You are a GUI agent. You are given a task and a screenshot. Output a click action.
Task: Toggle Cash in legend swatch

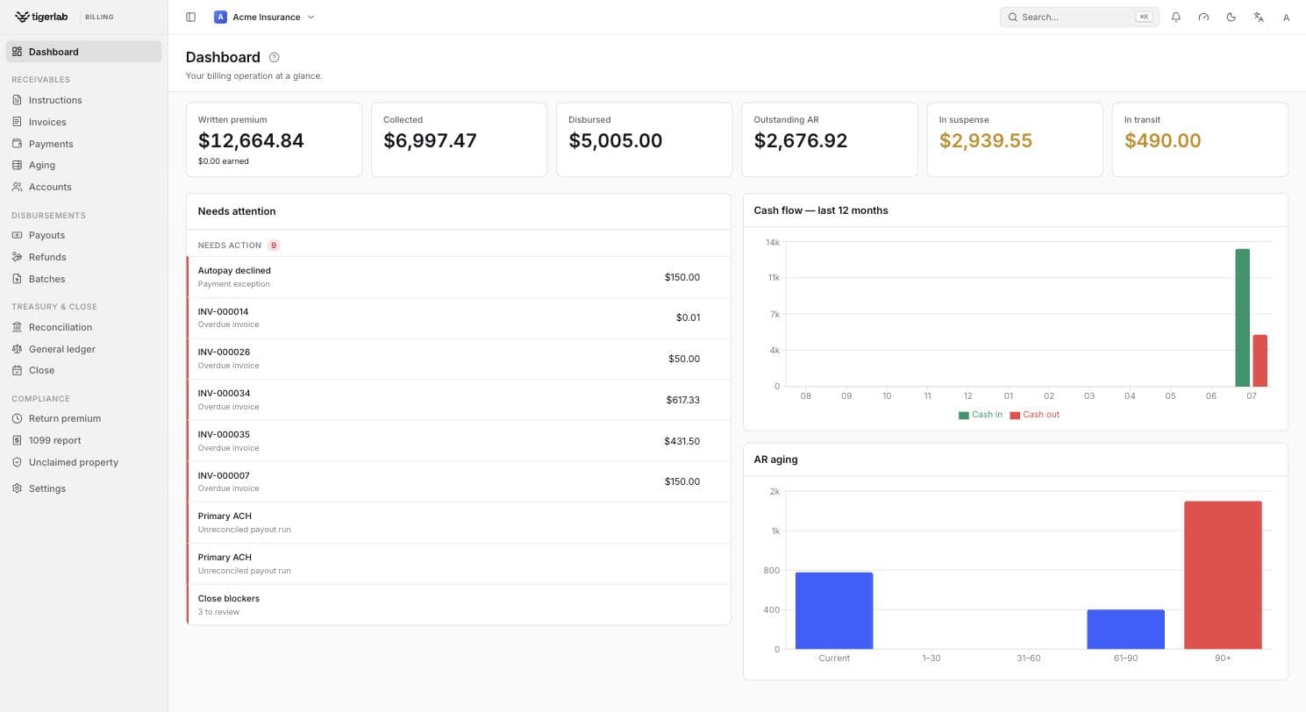coord(964,416)
